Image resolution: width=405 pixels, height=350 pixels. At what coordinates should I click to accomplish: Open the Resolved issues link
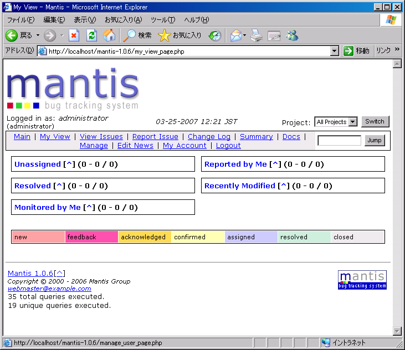coord(33,186)
